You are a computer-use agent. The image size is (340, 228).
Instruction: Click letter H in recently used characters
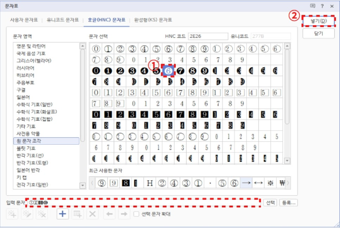[x=150, y=183]
